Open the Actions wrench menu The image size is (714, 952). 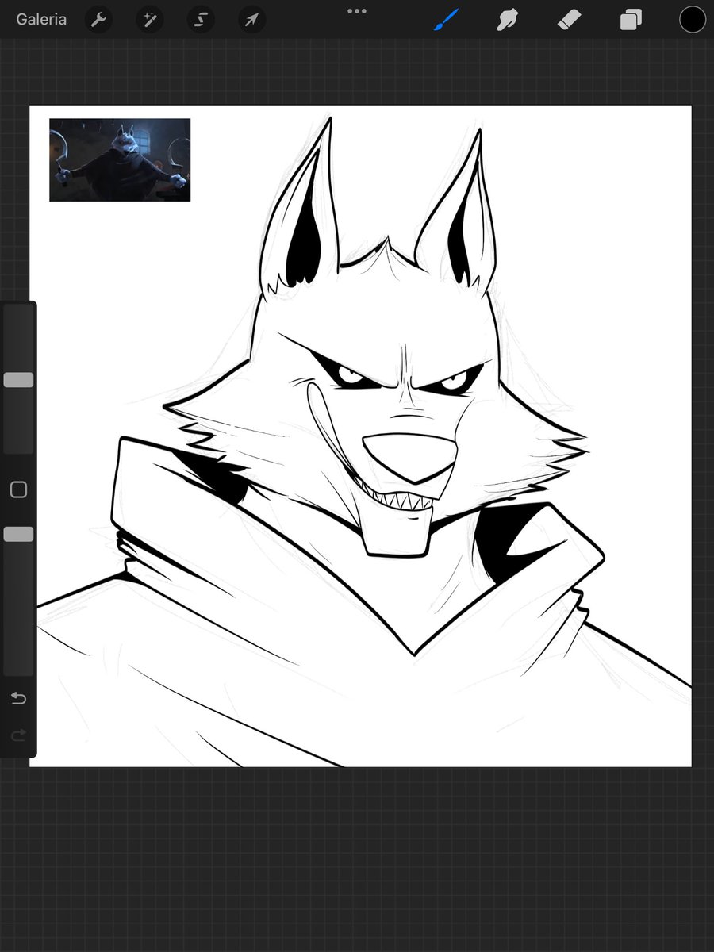(98, 20)
